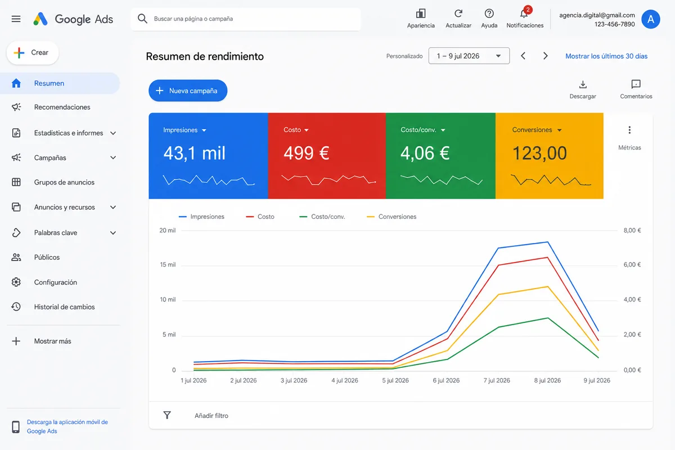Click the Resumen de rendimiento heading
Viewport: 675px width, 450px height.
(x=205, y=56)
